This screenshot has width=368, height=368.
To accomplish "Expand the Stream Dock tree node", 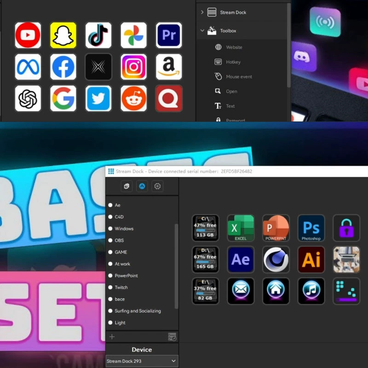I will pyautogui.click(x=202, y=12).
